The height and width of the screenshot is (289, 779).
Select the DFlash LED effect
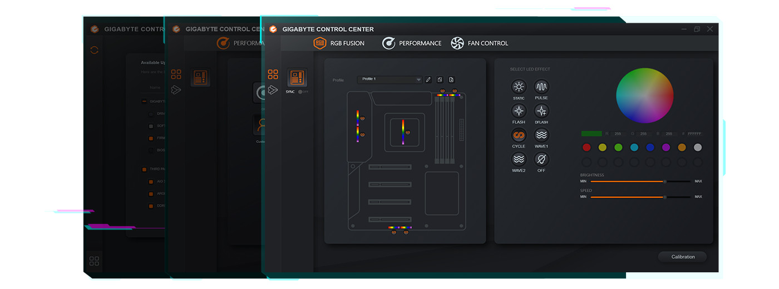pos(541,111)
